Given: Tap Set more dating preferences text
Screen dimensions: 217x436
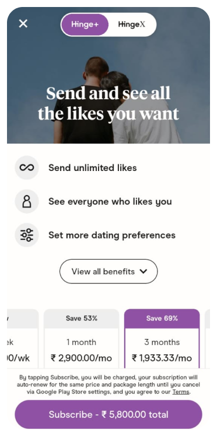Looking at the screenshot, I should click(112, 235).
